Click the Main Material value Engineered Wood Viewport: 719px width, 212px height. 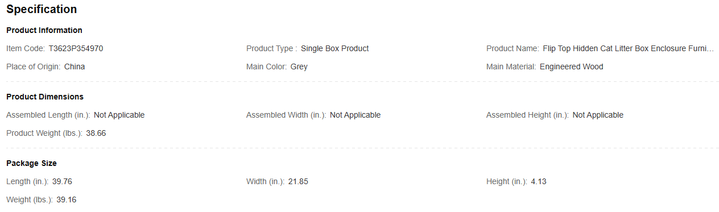coord(571,67)
